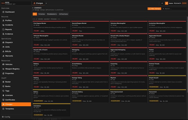Select the Stalking charge card
Screen dimensions: 188x120
click(x=51, y=82)
